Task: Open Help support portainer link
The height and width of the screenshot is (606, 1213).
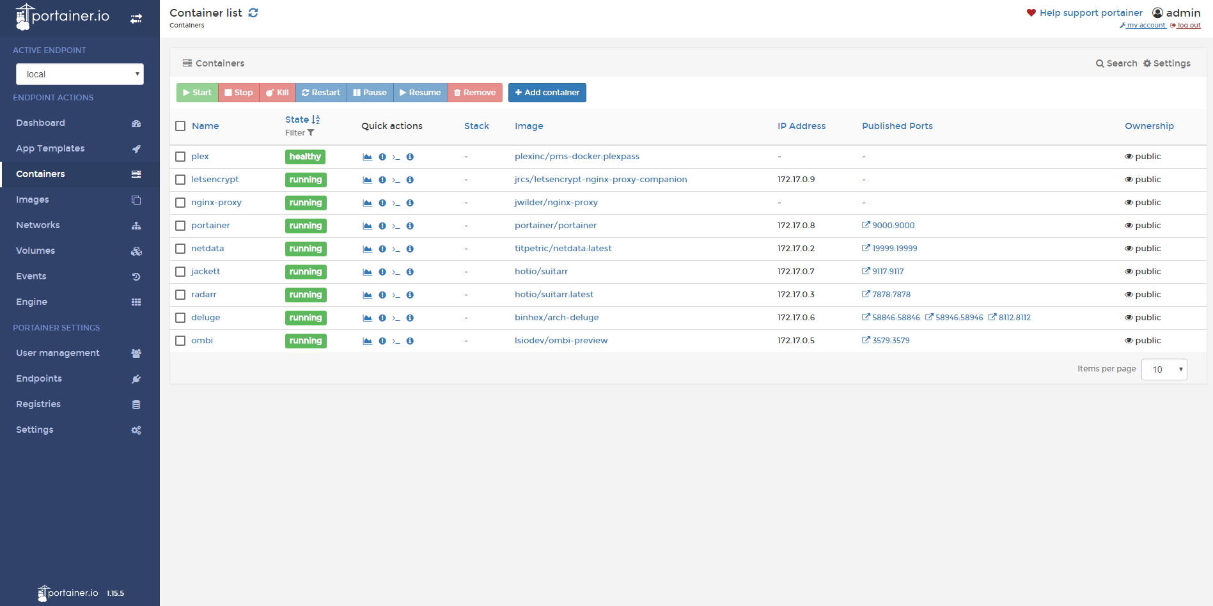Action: (x=1084, y=13)
